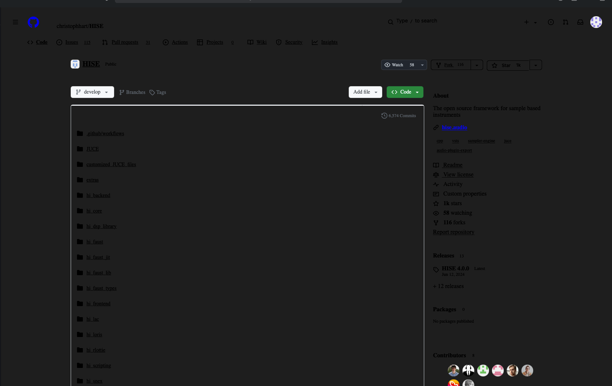Screen dimensions: 612x386
Task: Click the HISE repository avatar icon
Action: [75, 64]
